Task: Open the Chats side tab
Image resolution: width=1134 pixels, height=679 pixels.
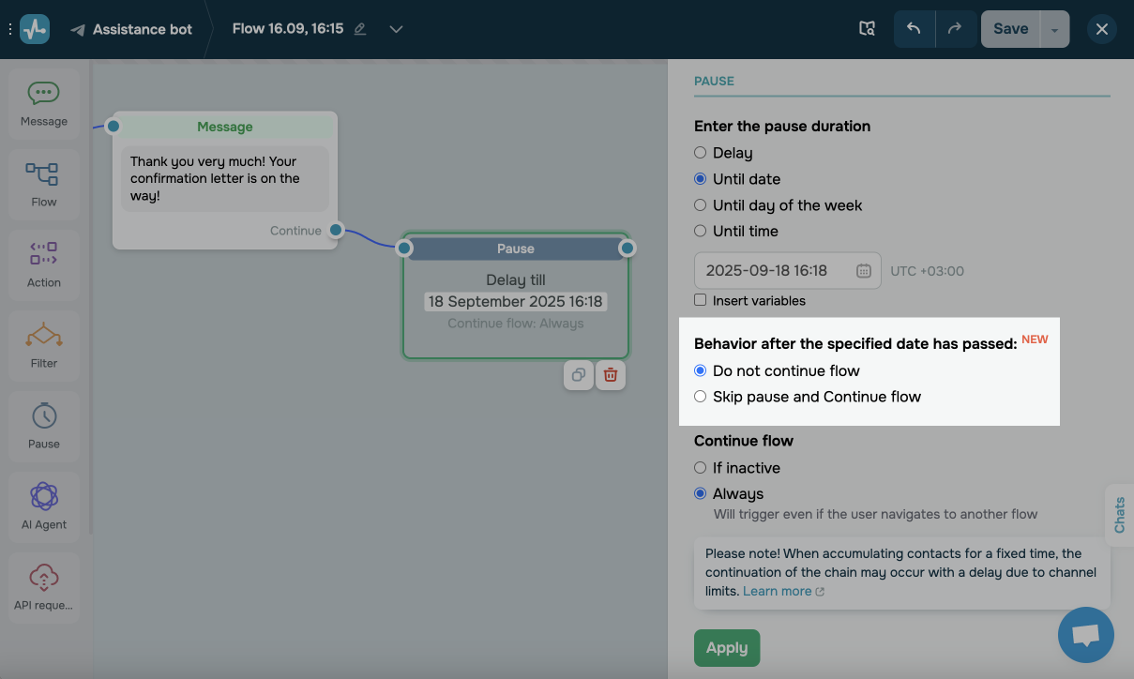Action: point(1119,515)
